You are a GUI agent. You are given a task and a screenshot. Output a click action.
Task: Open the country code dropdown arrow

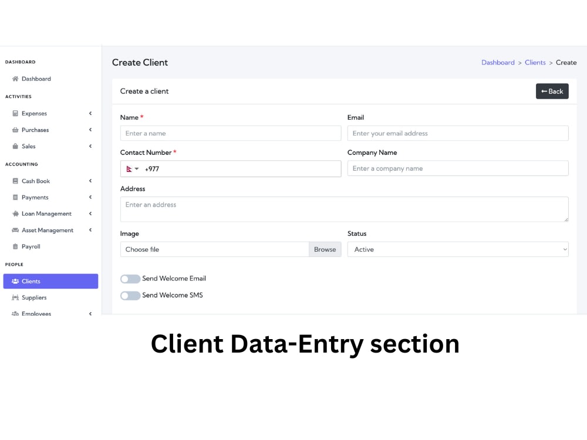coord(137,169)
